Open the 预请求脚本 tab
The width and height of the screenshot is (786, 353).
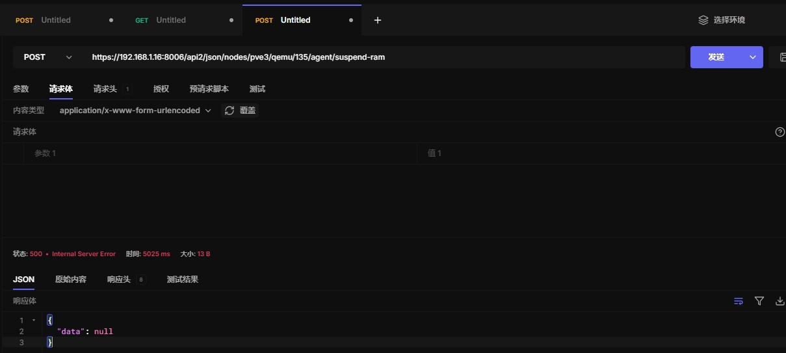pyautogui.click(x=209, y=89)
